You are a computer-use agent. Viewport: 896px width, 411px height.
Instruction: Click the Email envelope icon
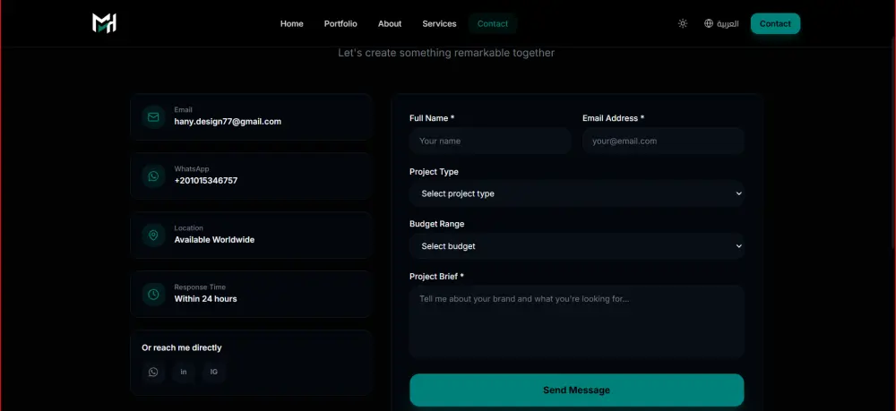coord(153,117)
